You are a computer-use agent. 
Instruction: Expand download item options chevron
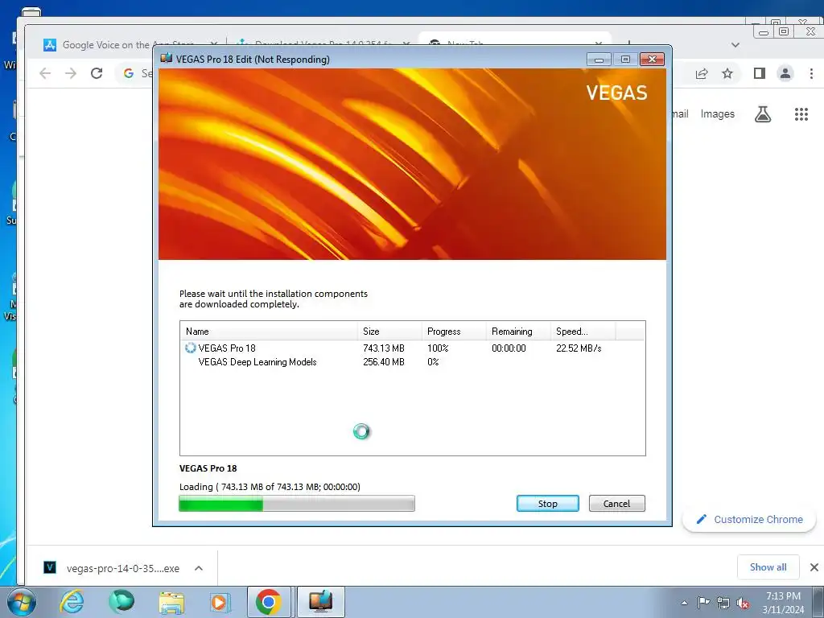click(x=199, y=568)
